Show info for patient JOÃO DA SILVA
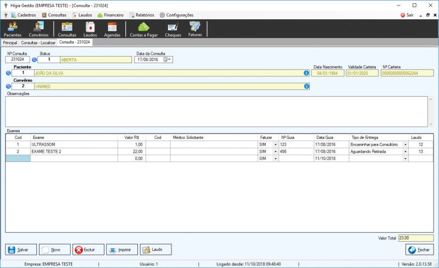The height and width of the screenshot is (268, 439). click(x=306, y=73)
